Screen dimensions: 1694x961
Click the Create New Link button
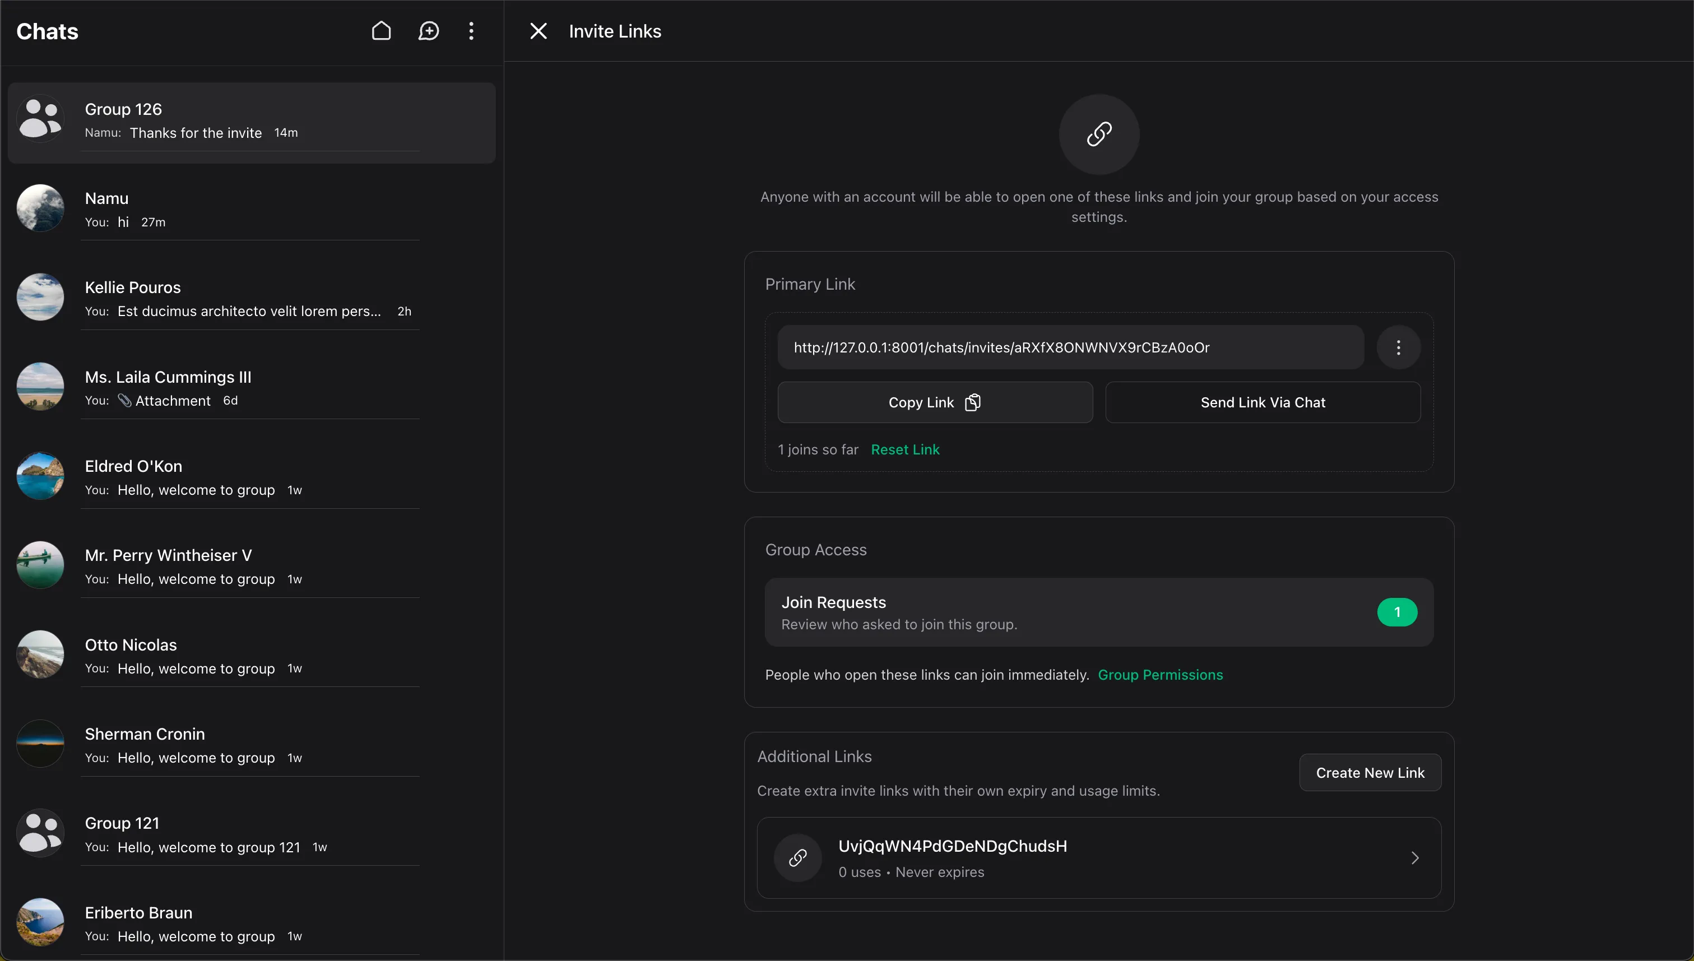coord(1370,772)
